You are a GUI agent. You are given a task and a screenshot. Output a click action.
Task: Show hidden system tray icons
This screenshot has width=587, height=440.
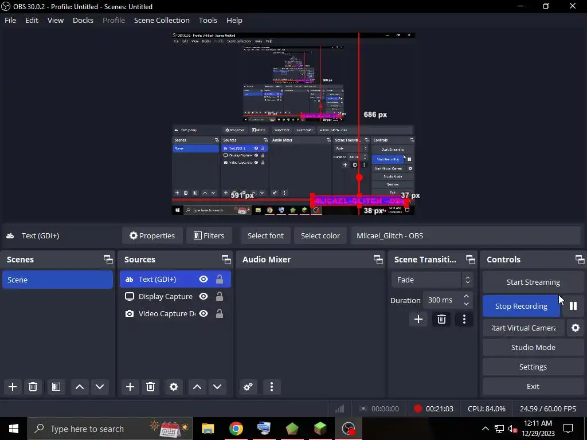click(x=485, y=429)
